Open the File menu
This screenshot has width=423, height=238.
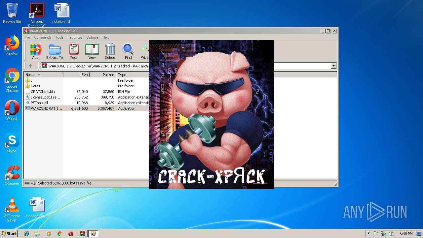(x=27, y=37)
